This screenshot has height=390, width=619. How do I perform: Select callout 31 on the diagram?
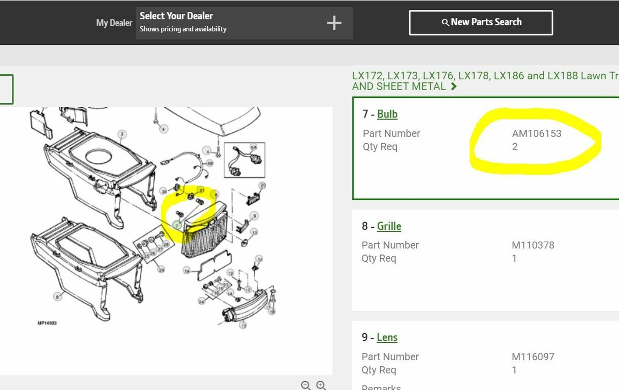201,190
